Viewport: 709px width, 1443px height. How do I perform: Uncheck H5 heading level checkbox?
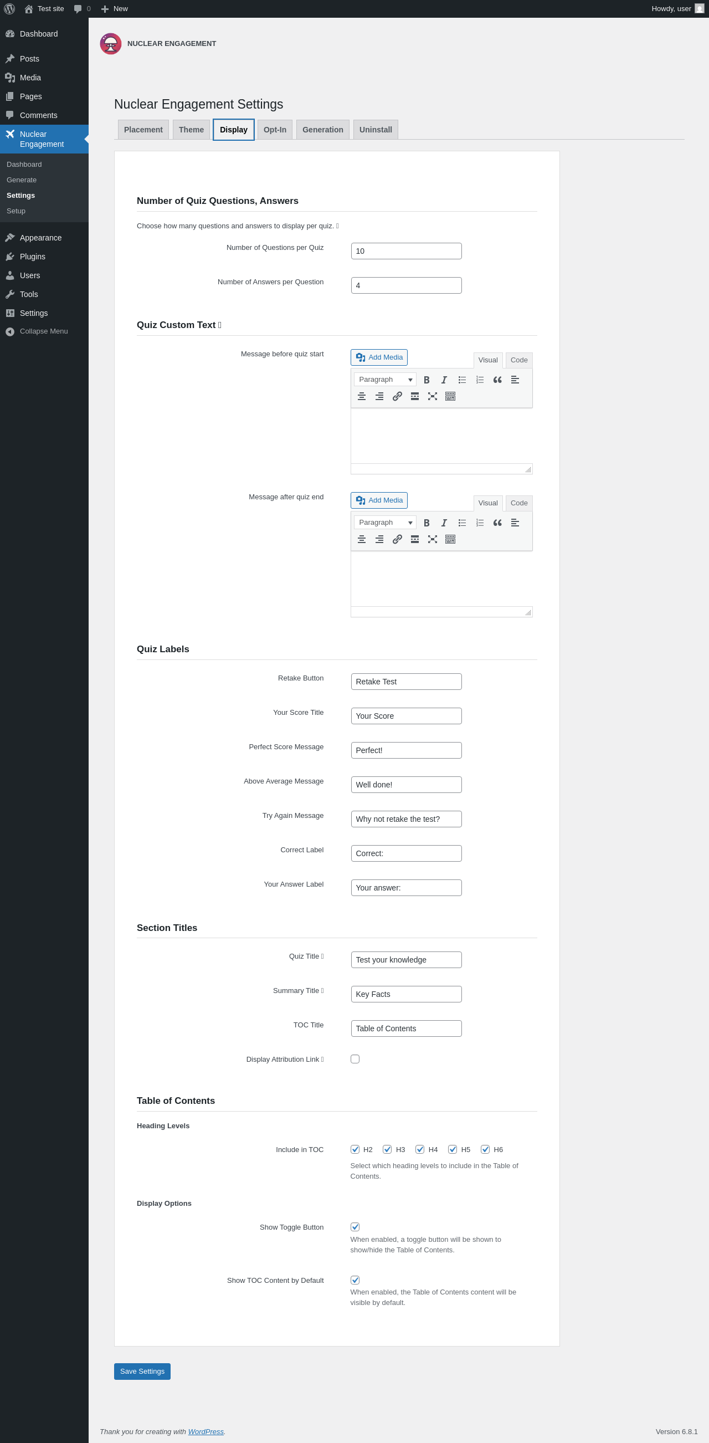click(x=453, y=1149)
